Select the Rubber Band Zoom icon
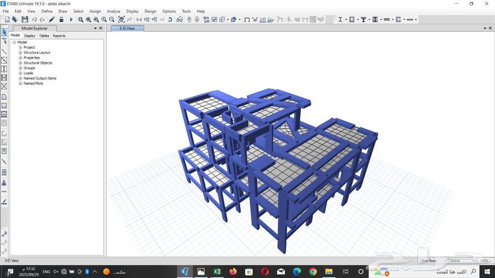 pyautogui.click(x=81, y=19)
